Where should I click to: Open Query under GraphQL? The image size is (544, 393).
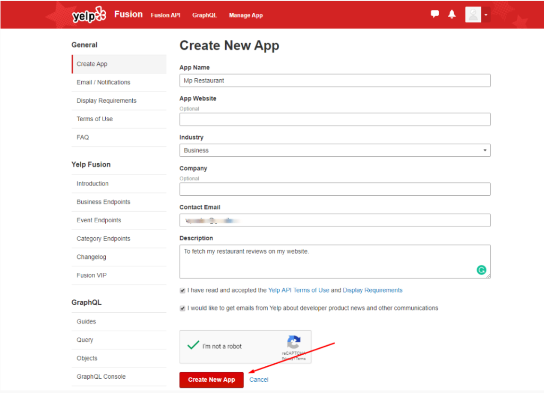pyautogui.click(x=119, y=340)
